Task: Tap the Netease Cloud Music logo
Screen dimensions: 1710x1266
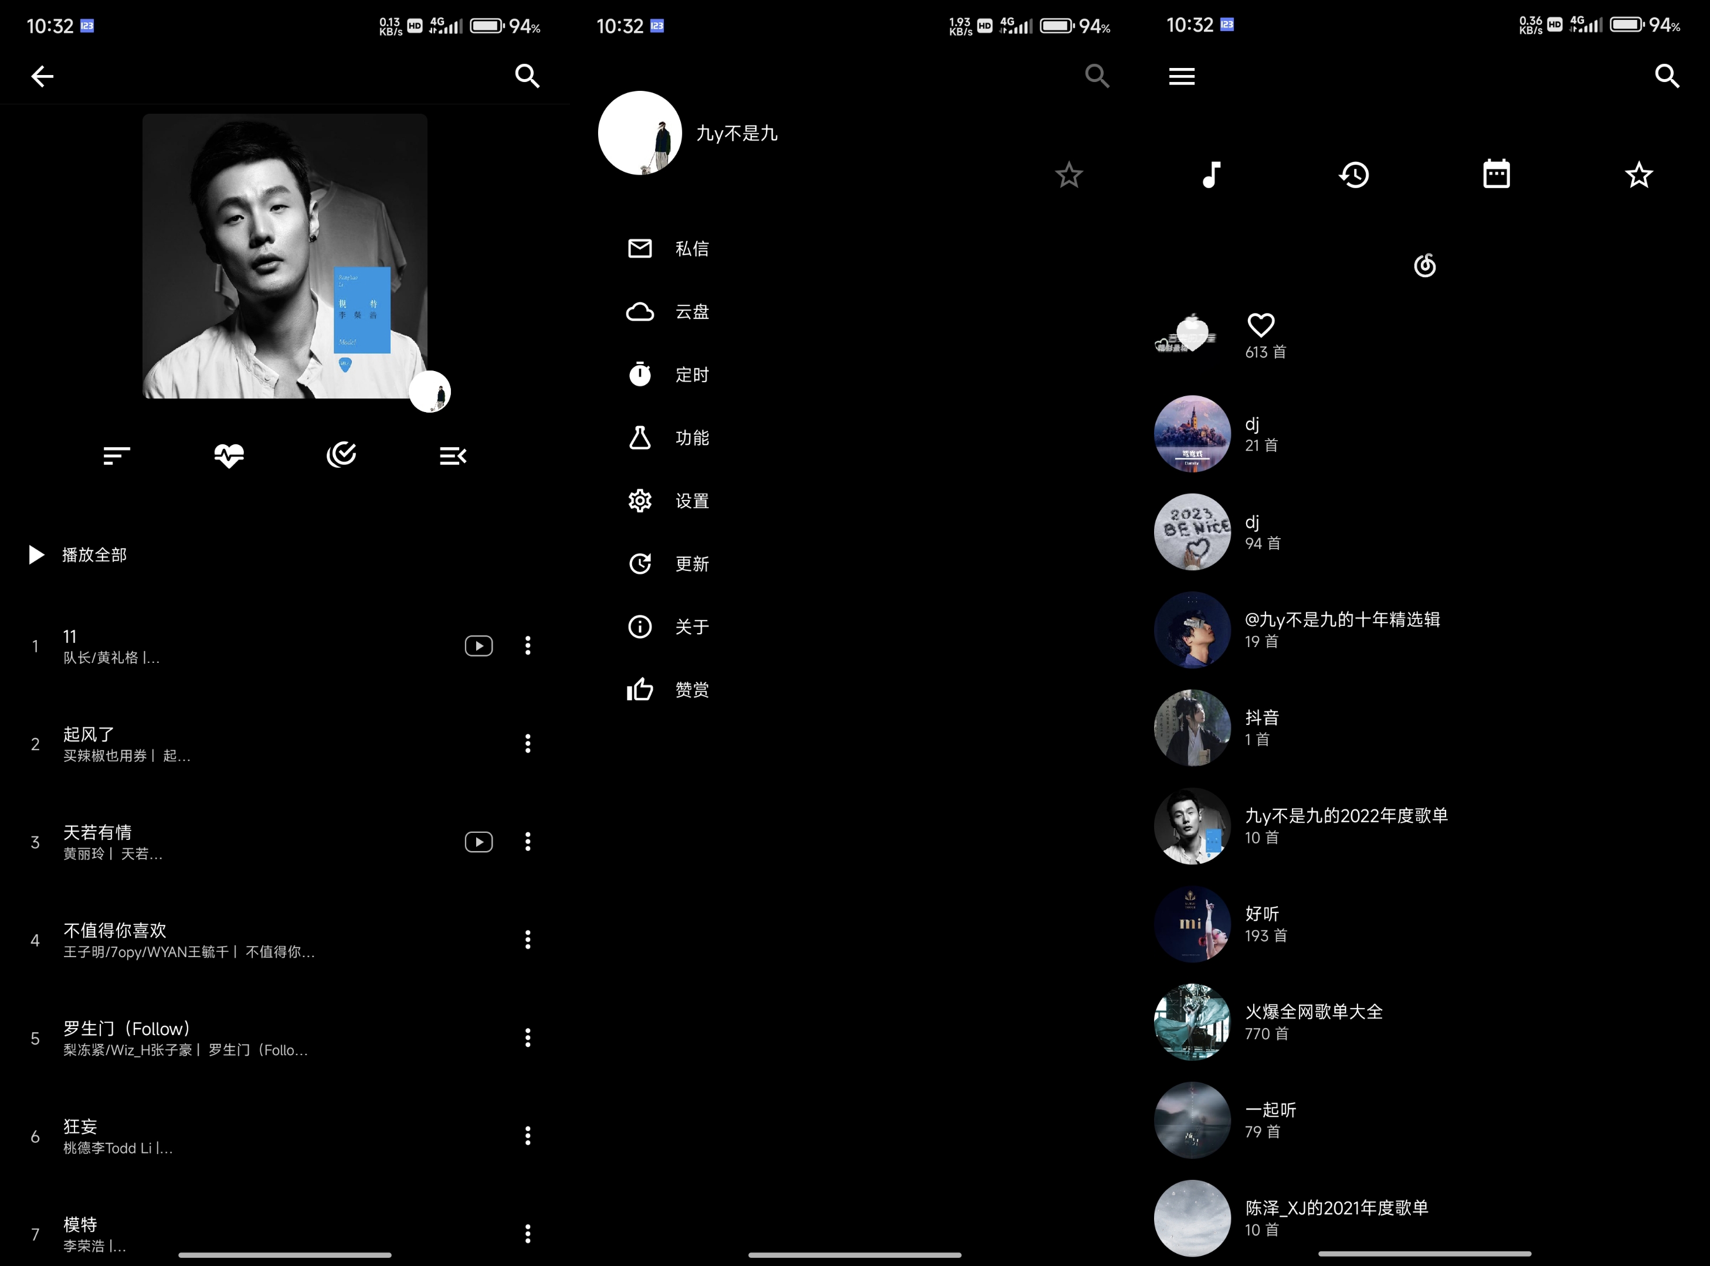Action: 1425,266
